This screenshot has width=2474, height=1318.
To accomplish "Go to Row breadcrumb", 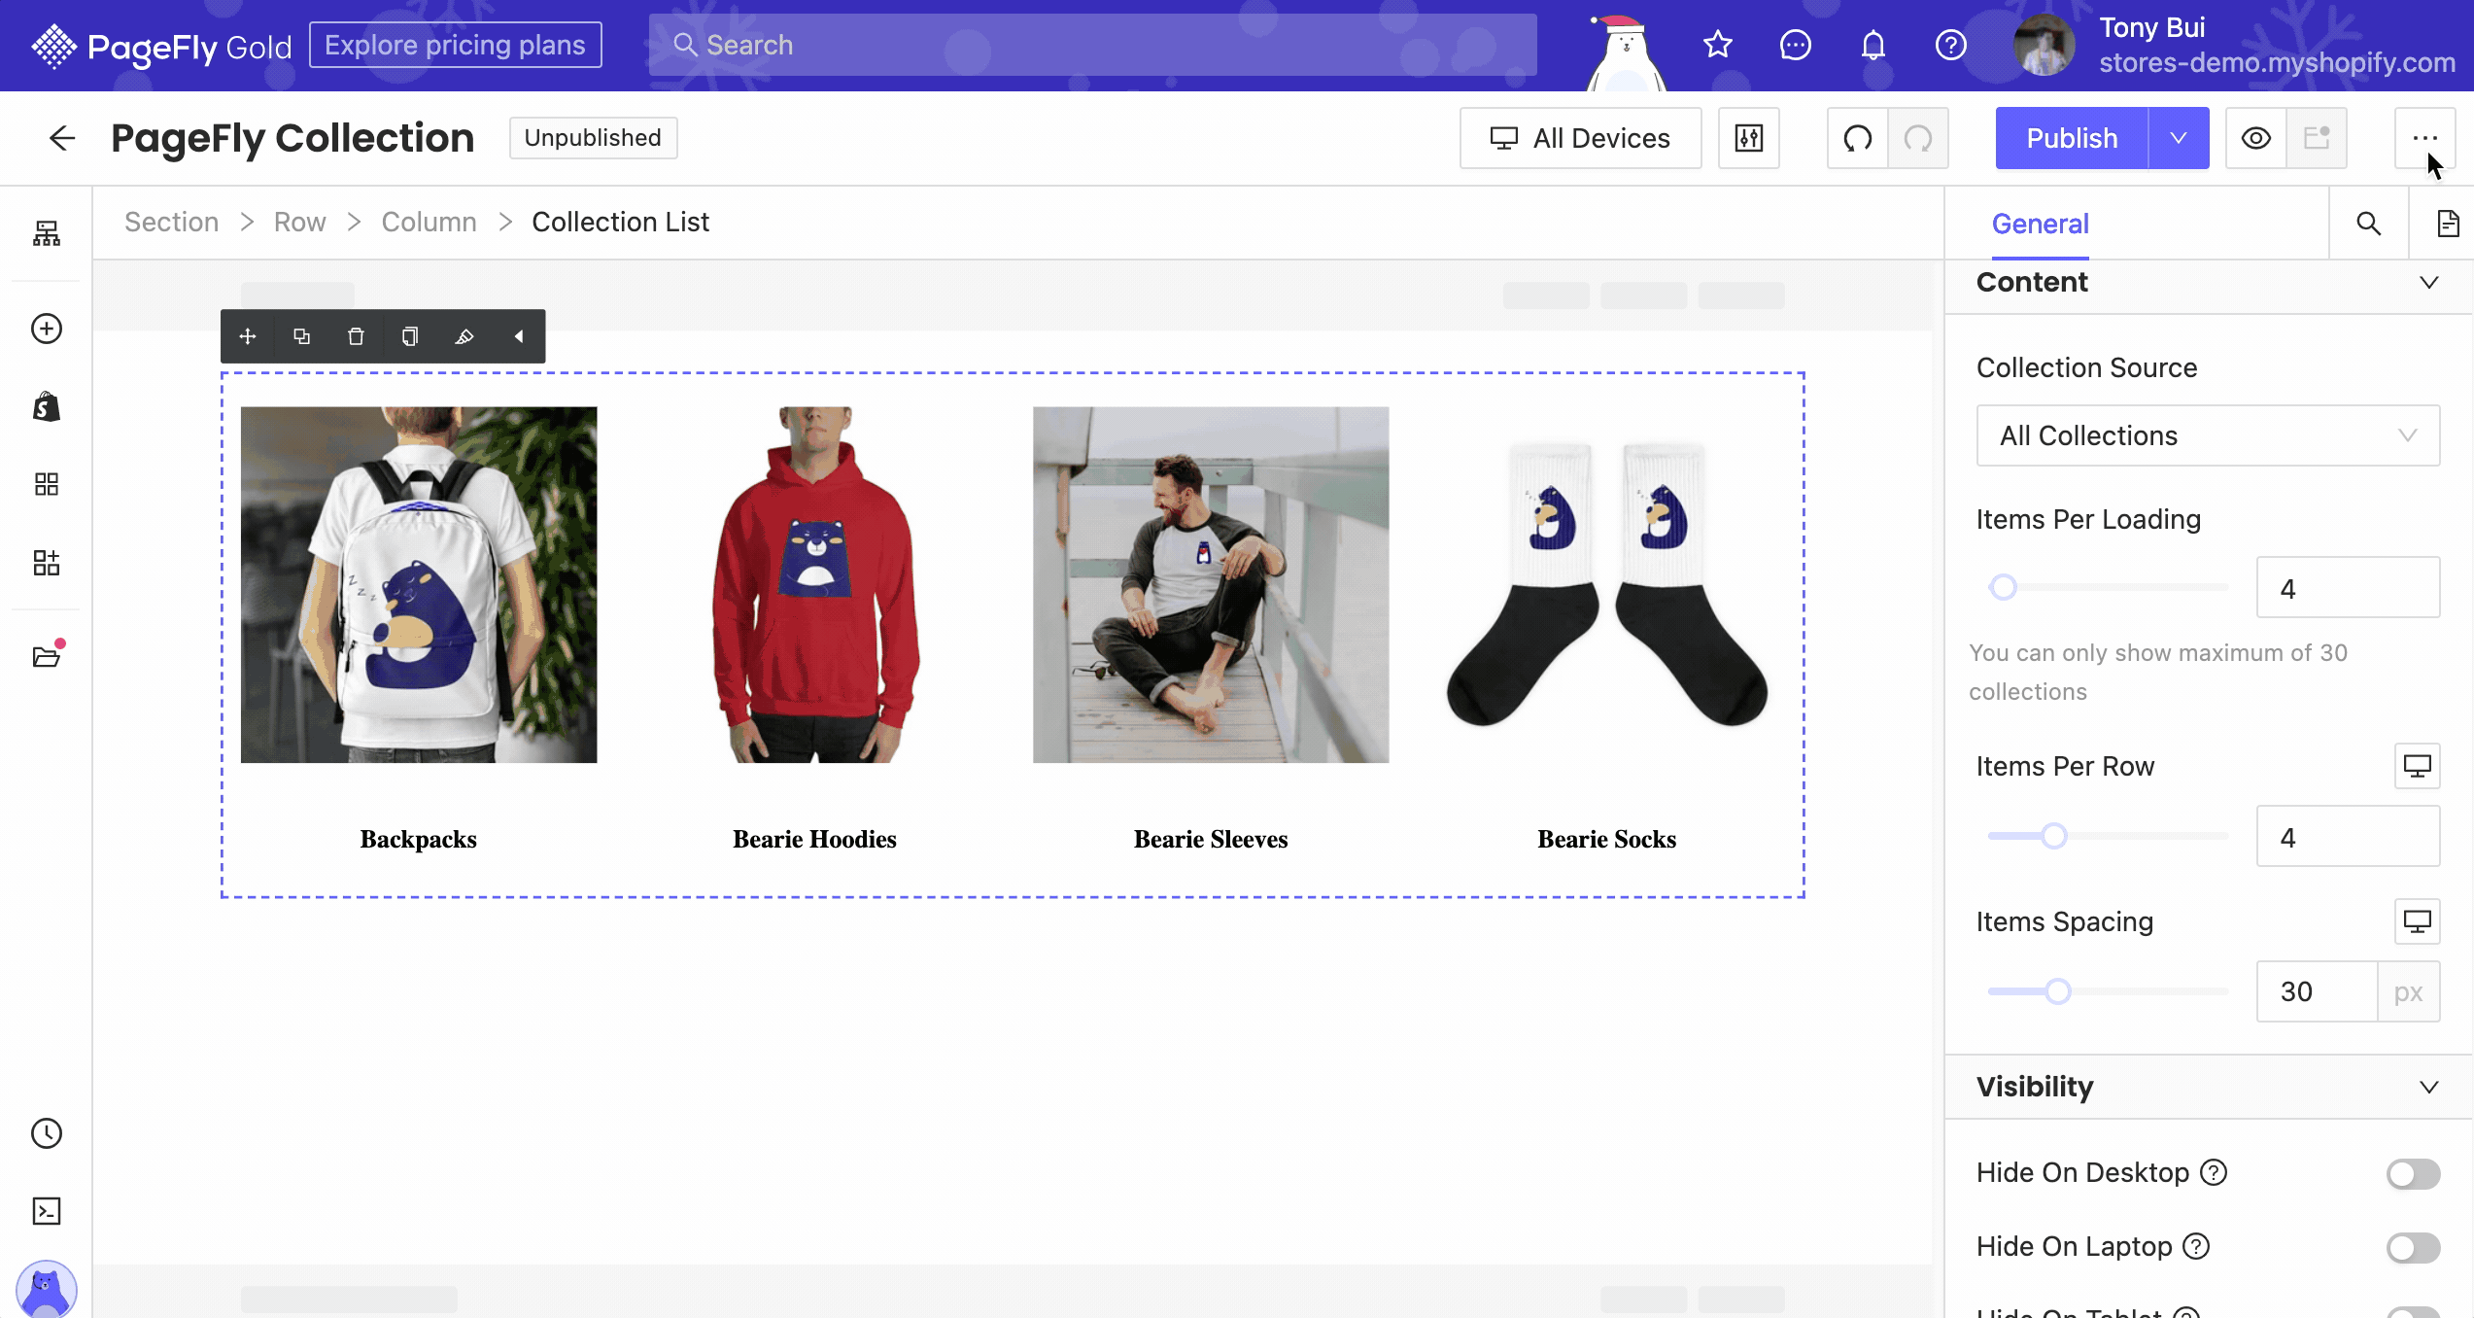I will [x=299, y=222].
